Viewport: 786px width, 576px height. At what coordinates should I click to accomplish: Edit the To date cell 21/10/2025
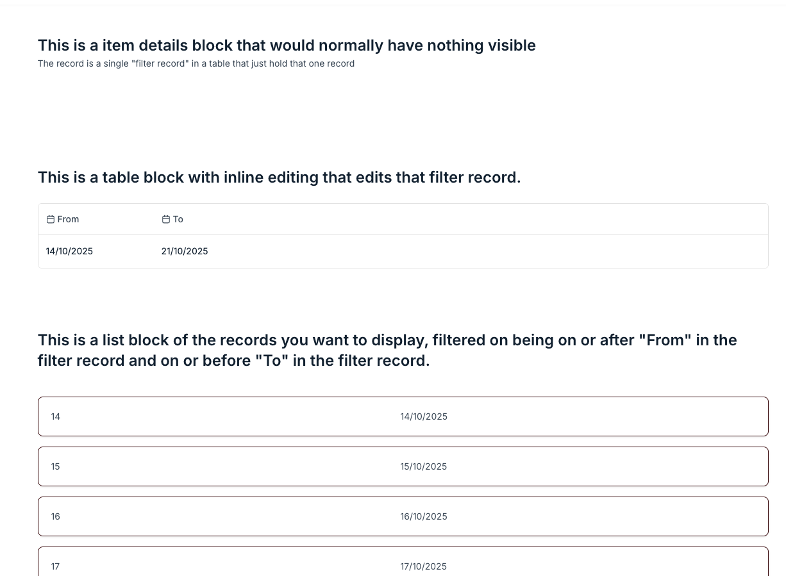coord(185,251)
